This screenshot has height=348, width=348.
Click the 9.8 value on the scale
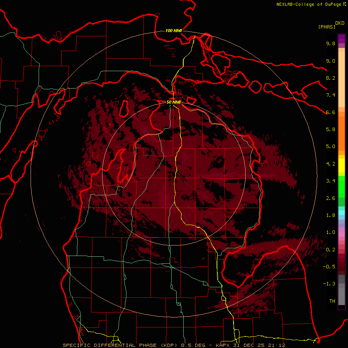click(x=331, y=43)
